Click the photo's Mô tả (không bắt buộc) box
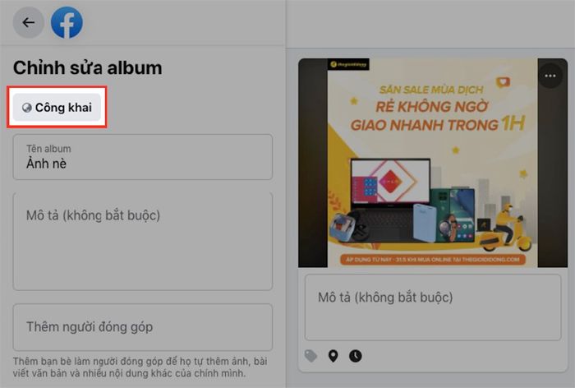Image resolution: width=575 pixels, height=388 pixels. pos(433,307)
